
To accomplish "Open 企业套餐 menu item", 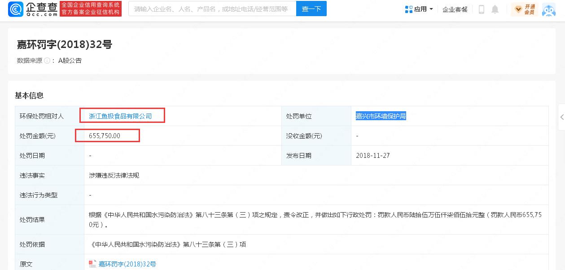I will click(455, 9).
